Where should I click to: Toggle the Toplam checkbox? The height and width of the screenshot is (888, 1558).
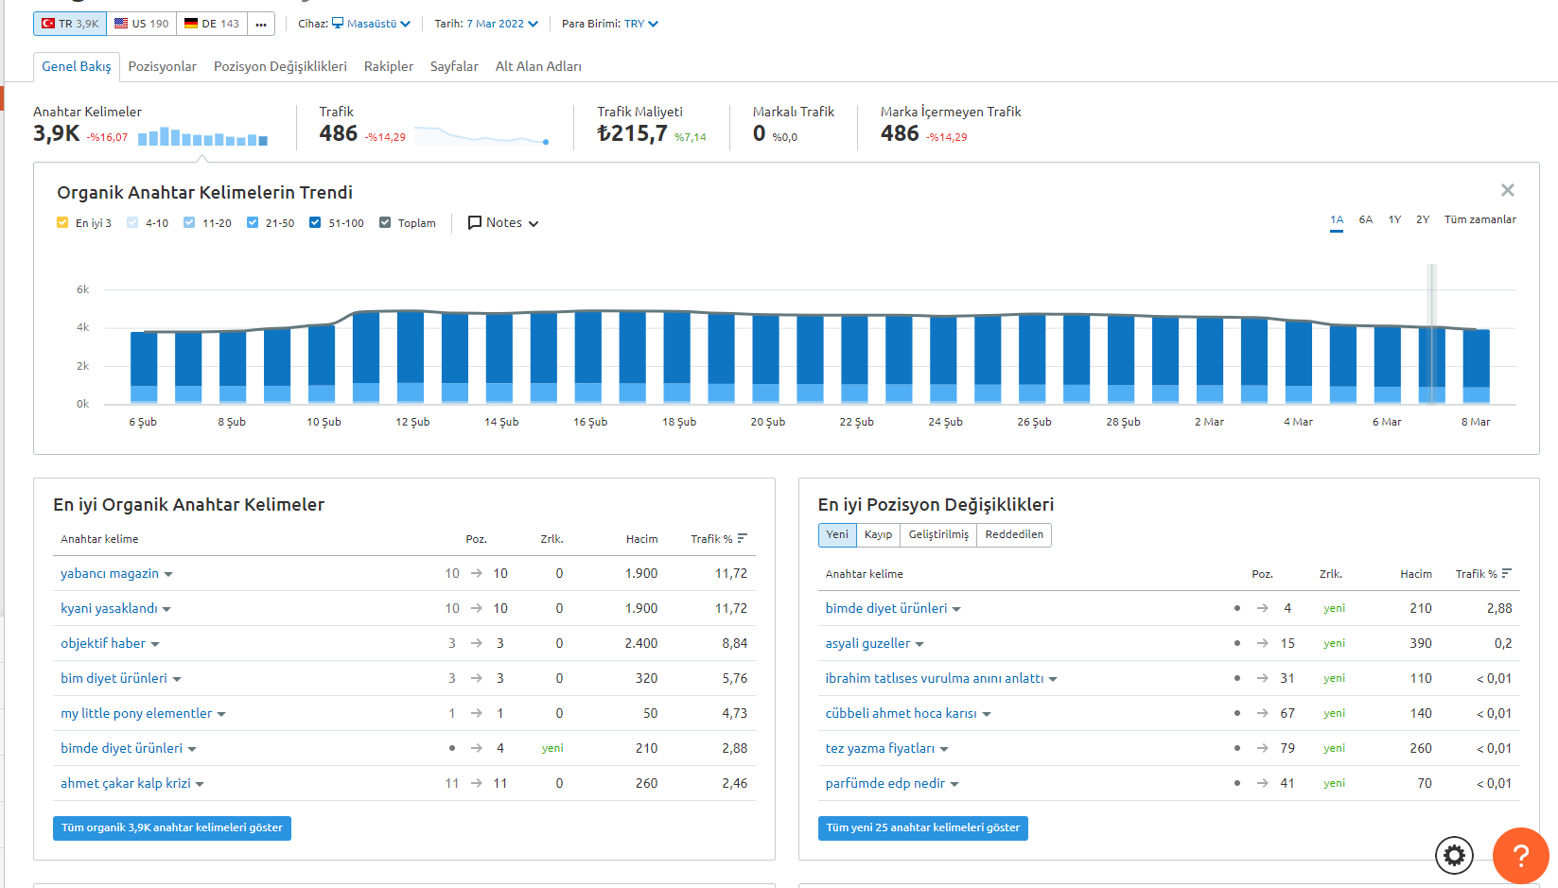click(385, 223)
